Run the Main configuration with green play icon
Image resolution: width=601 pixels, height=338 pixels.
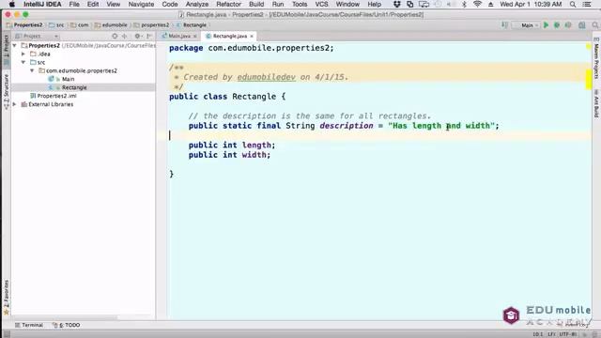coord(546,25)
